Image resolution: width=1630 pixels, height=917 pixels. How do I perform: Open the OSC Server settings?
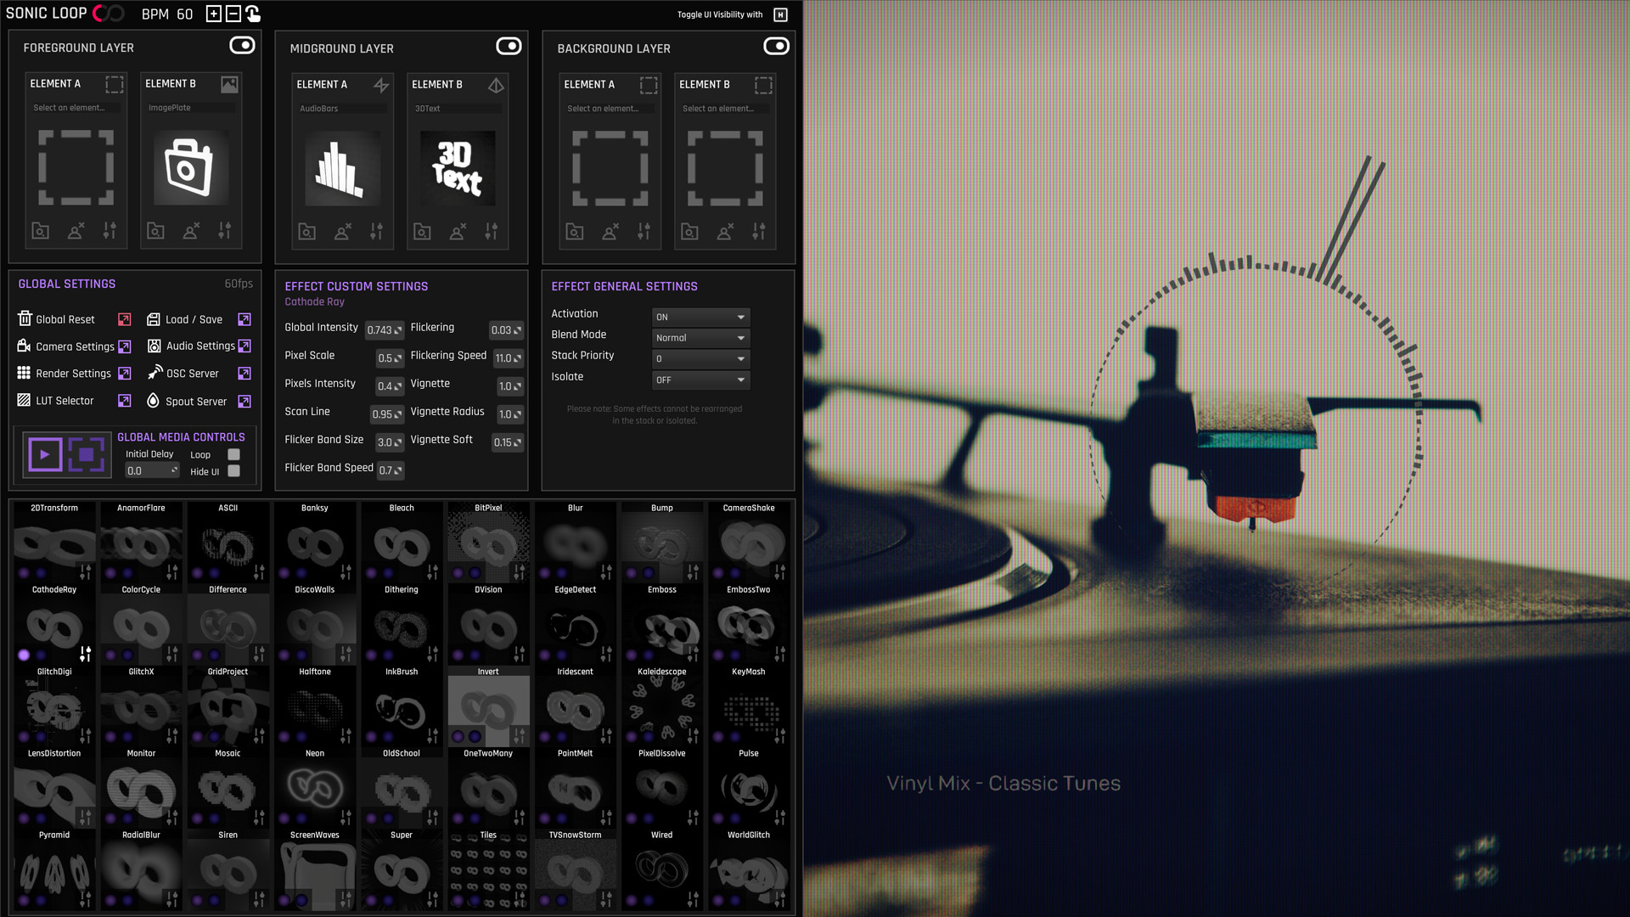155,373
